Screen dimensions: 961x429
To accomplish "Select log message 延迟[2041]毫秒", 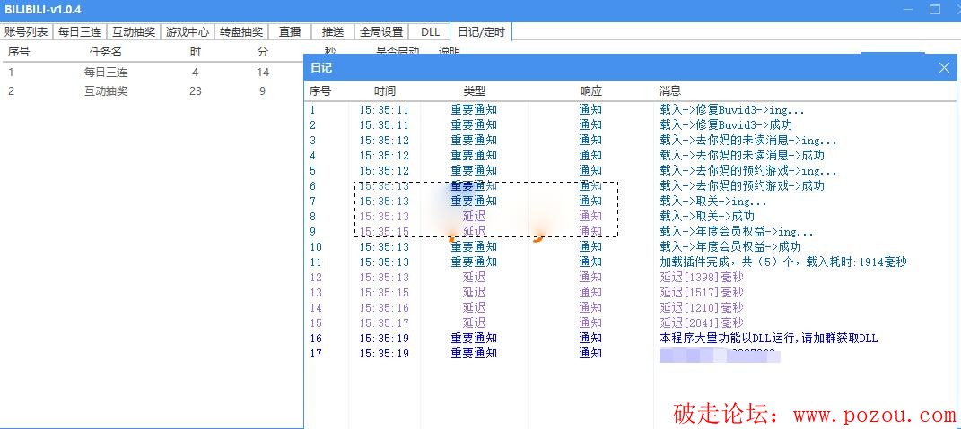I will [x=702, y=322].
